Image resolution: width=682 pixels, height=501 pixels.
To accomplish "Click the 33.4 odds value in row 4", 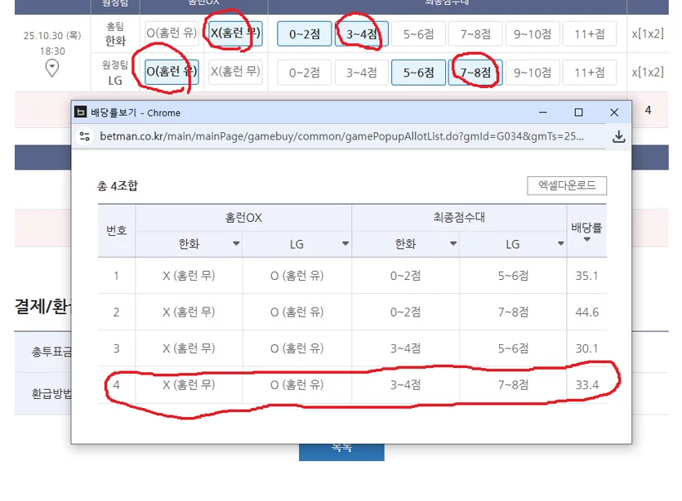I will click(586, 385).
